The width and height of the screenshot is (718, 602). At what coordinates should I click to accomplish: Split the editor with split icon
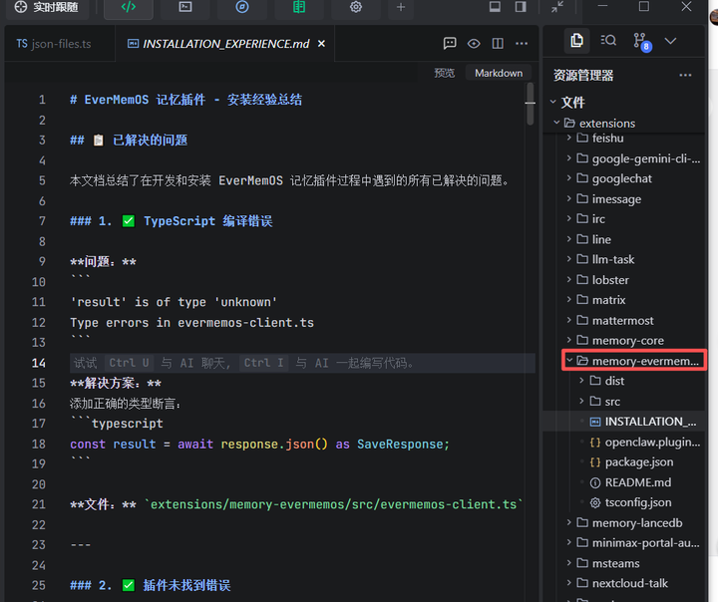tap(498, 44)
